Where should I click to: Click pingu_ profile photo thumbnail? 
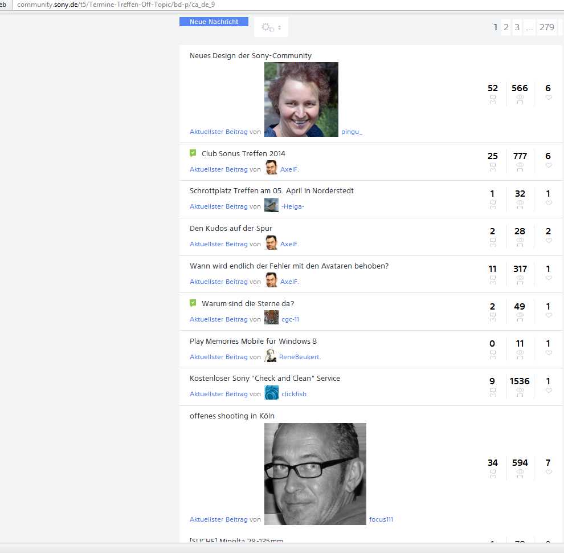click(301, 99)
